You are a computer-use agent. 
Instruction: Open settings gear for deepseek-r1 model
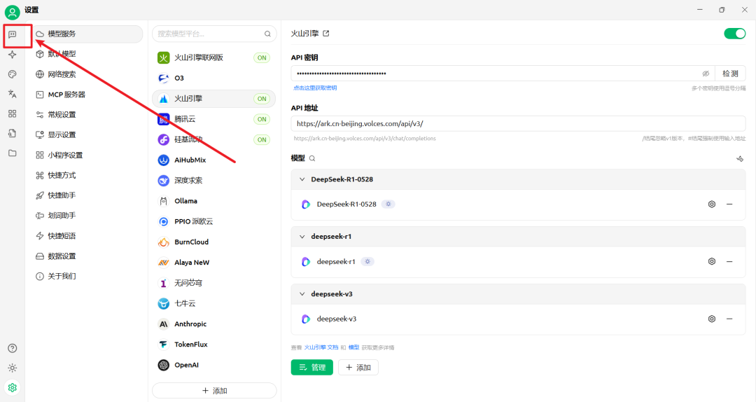(x=712, y=261)
